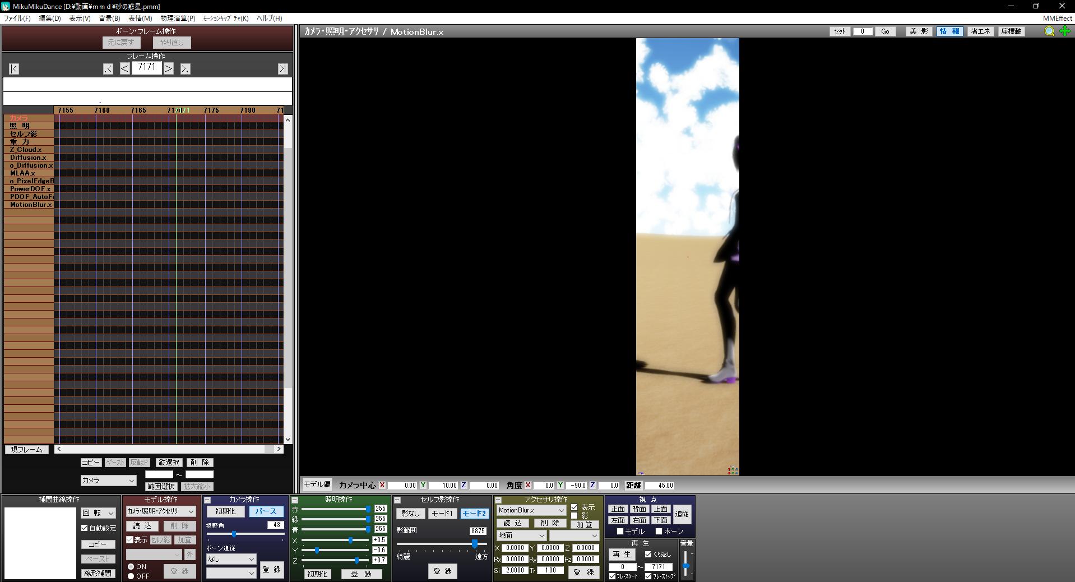The width and height of the screenshot is (1075, 582).
Task: Open the MotionBlur.x accessory dropdown
Action: (531, 510)
